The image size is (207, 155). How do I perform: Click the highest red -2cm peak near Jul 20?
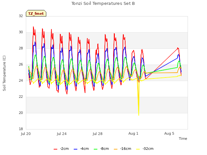coord(33,27)
